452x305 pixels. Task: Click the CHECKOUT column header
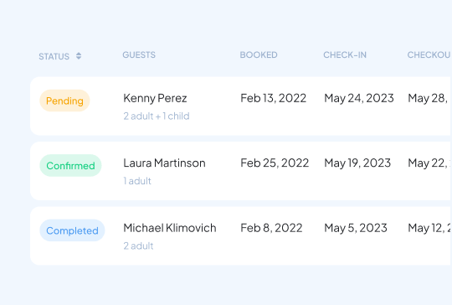429,54
